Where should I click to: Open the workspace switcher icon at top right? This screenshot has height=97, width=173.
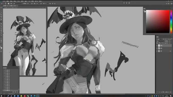coord(169,4)
